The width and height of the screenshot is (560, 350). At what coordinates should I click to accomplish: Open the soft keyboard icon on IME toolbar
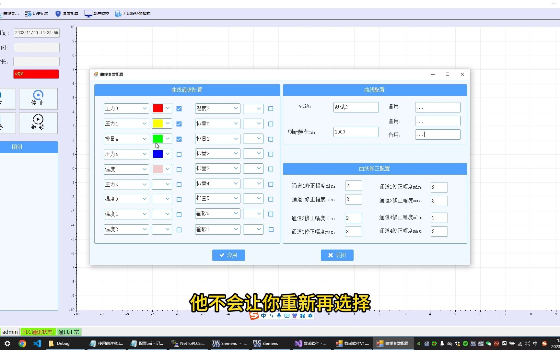click(x=287, y=316)
